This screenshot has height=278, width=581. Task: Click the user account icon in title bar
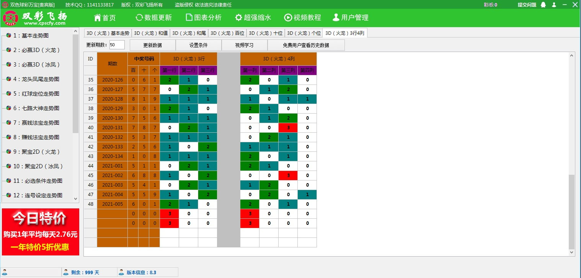pyautogui.click(x=555, y=5)
